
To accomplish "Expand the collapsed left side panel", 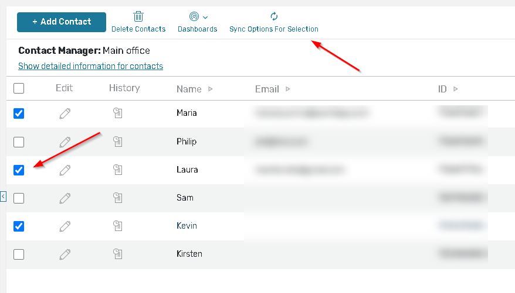I will [x=3, y=197].
